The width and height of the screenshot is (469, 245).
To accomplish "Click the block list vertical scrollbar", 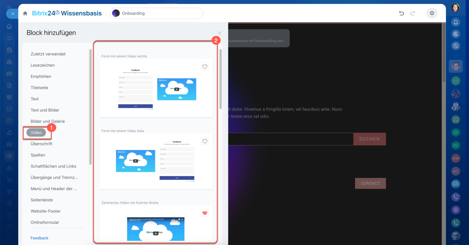I will [x=221, y=79].
